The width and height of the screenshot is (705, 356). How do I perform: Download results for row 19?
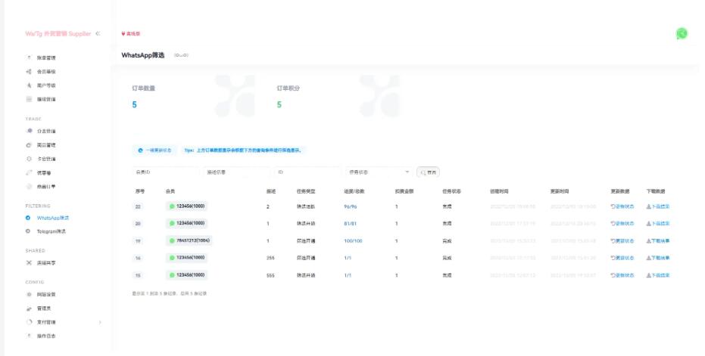click(x=658, y=241)
